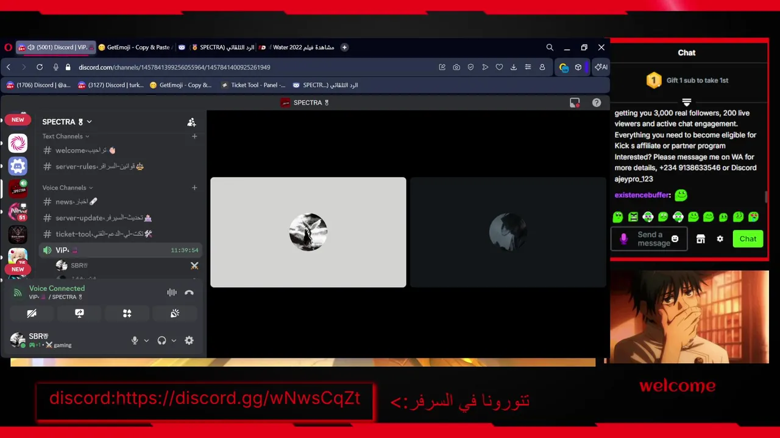Open the dark emblem server icon
This screenshot has width=780, height=438.
(x=18, y=234)
